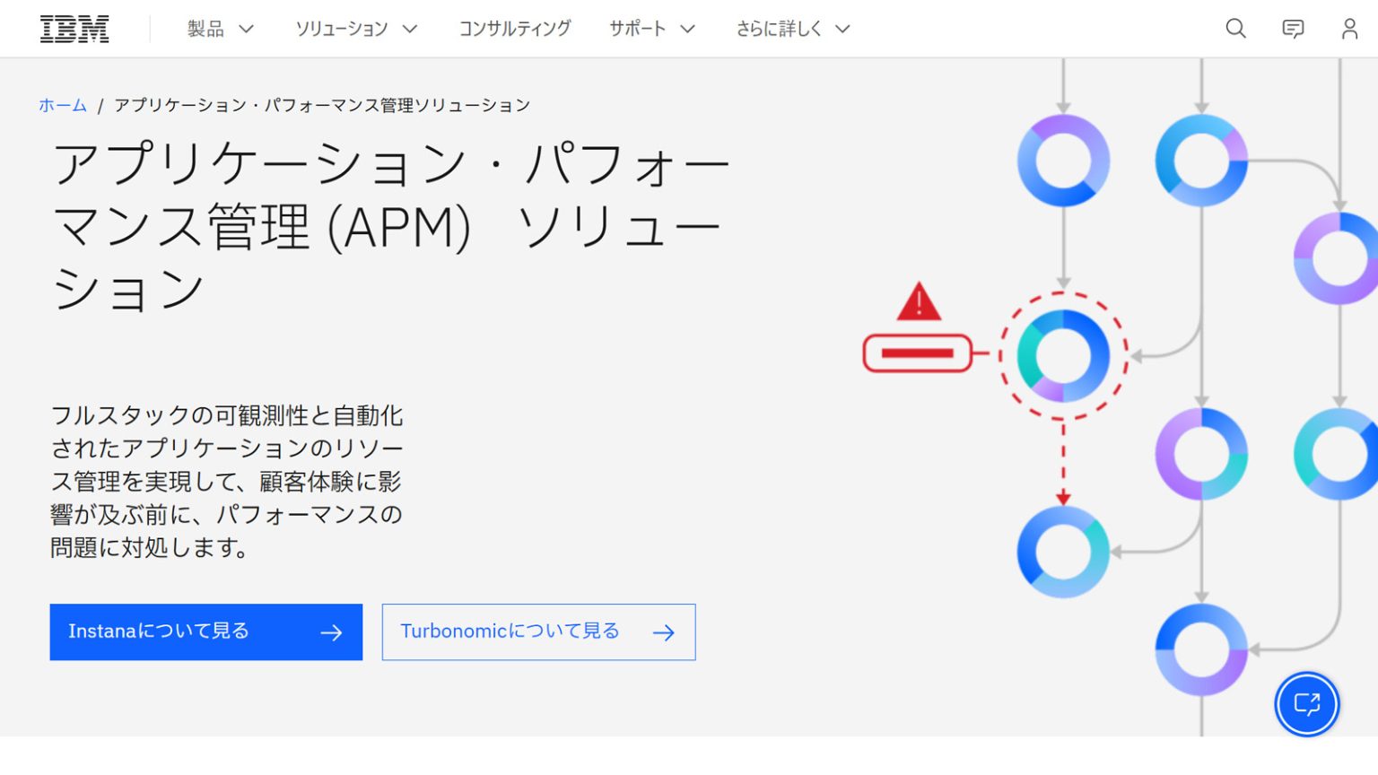Click the floating live-chat icon bottom right
Screen dimensions: 1378x775
tap(1306, 704)
